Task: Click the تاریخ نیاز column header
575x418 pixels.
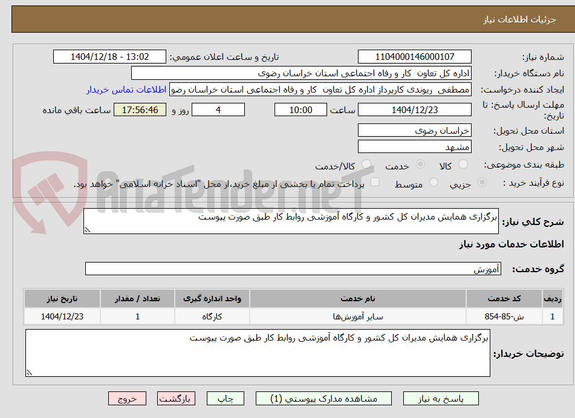Action: 62,299
